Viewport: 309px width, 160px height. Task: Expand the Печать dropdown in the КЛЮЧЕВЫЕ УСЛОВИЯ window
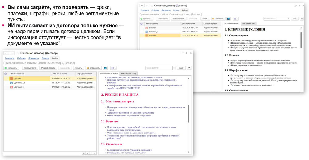click(205, 19)
